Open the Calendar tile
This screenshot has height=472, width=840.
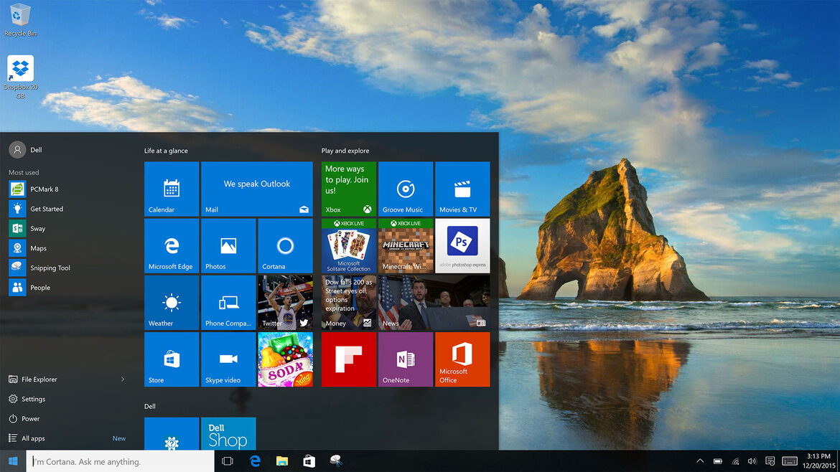pyautogui.click(x=172, y=189)
